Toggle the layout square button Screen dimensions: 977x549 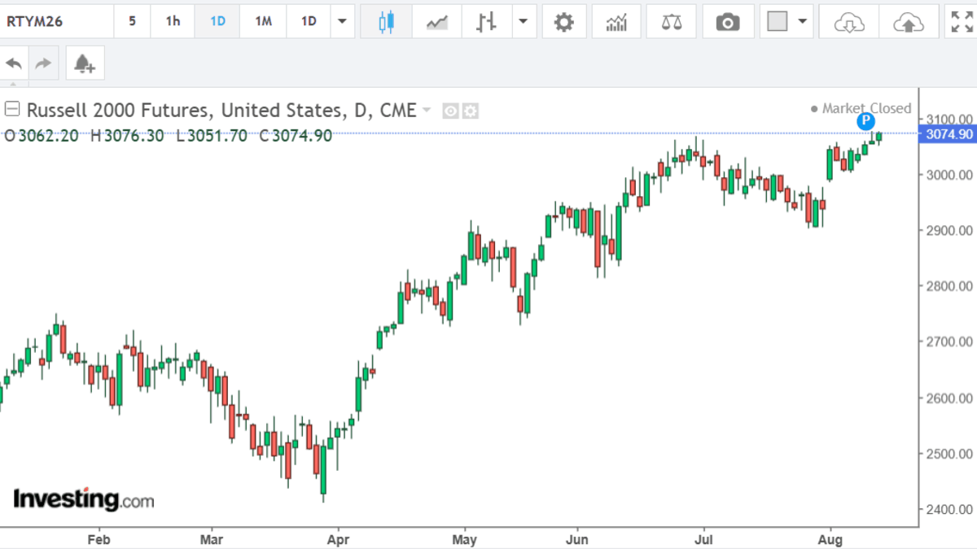[x=778, y=22]
